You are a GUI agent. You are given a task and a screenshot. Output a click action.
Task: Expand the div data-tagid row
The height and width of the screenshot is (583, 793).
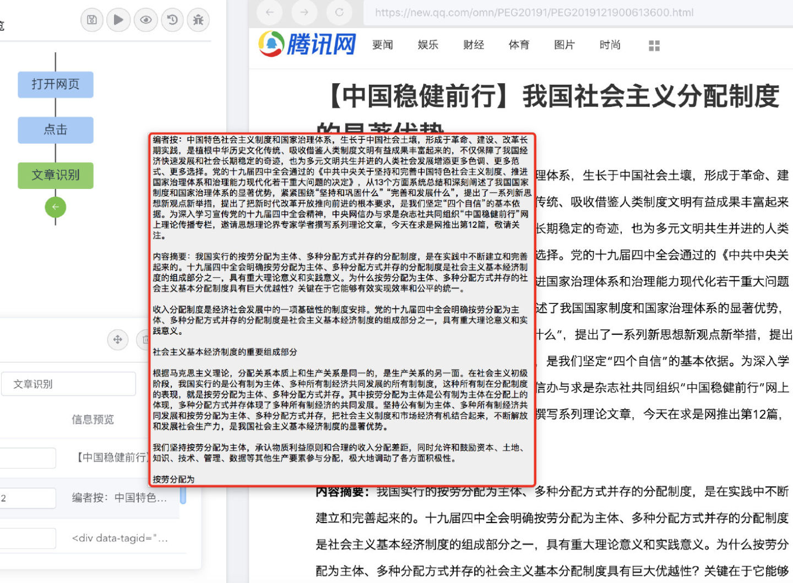pos(121,538)
